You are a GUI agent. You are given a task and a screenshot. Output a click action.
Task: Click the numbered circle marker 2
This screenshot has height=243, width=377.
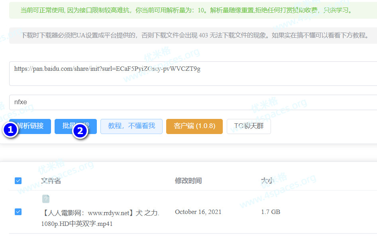(x=80, y=131)
